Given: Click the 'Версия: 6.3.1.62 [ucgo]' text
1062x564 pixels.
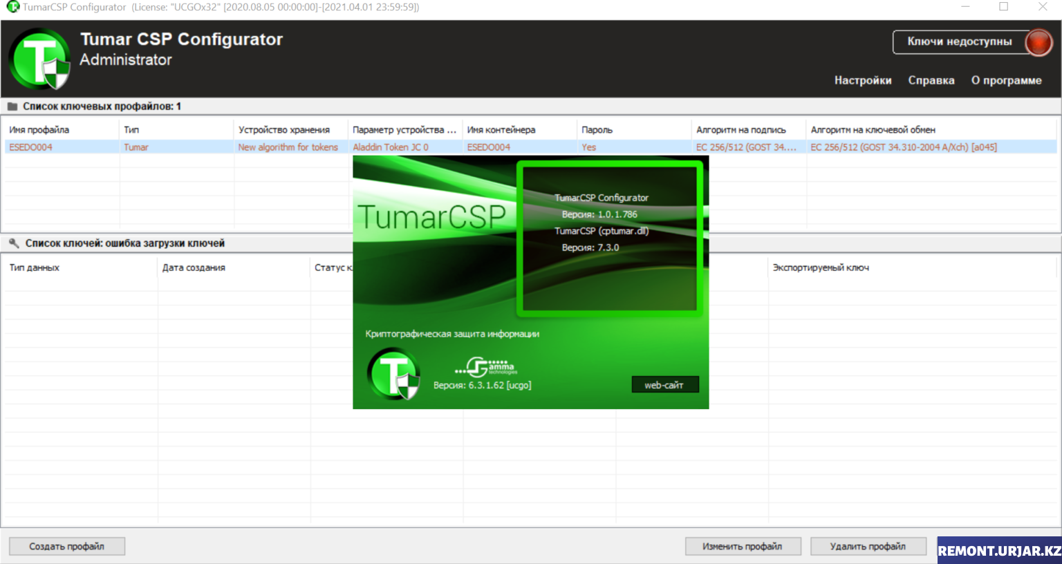Looking at the screenshot, I should 483,385.
